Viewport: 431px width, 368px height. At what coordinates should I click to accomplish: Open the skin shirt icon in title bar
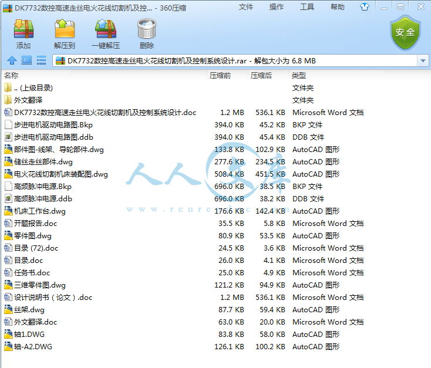click(365, 7)
